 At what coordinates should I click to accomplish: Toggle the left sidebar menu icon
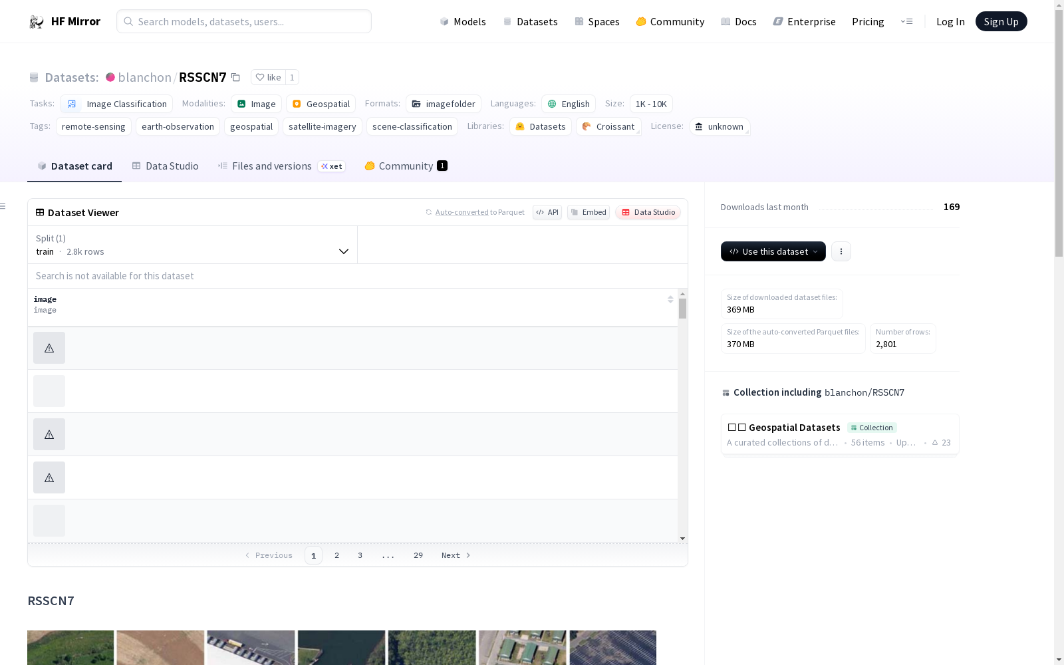tap(3, 206)
